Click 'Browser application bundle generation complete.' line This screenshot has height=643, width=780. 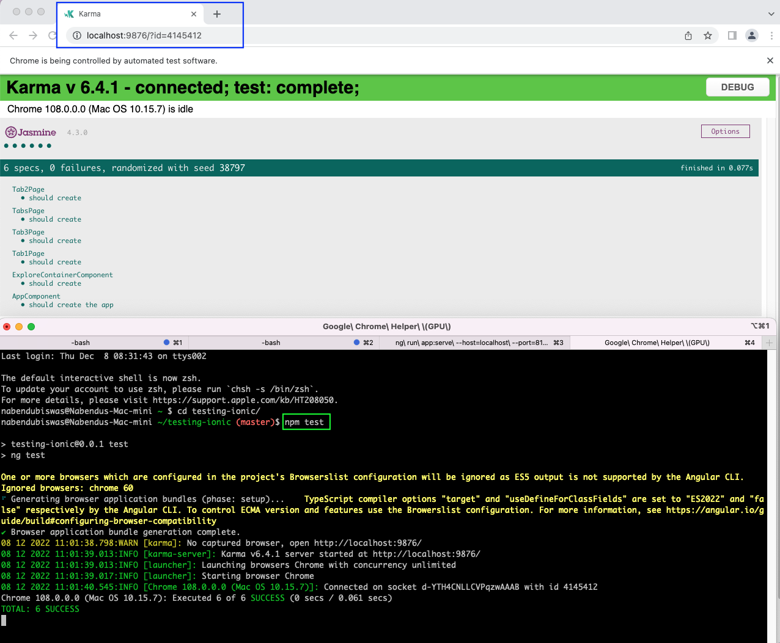tap(120, 532)
